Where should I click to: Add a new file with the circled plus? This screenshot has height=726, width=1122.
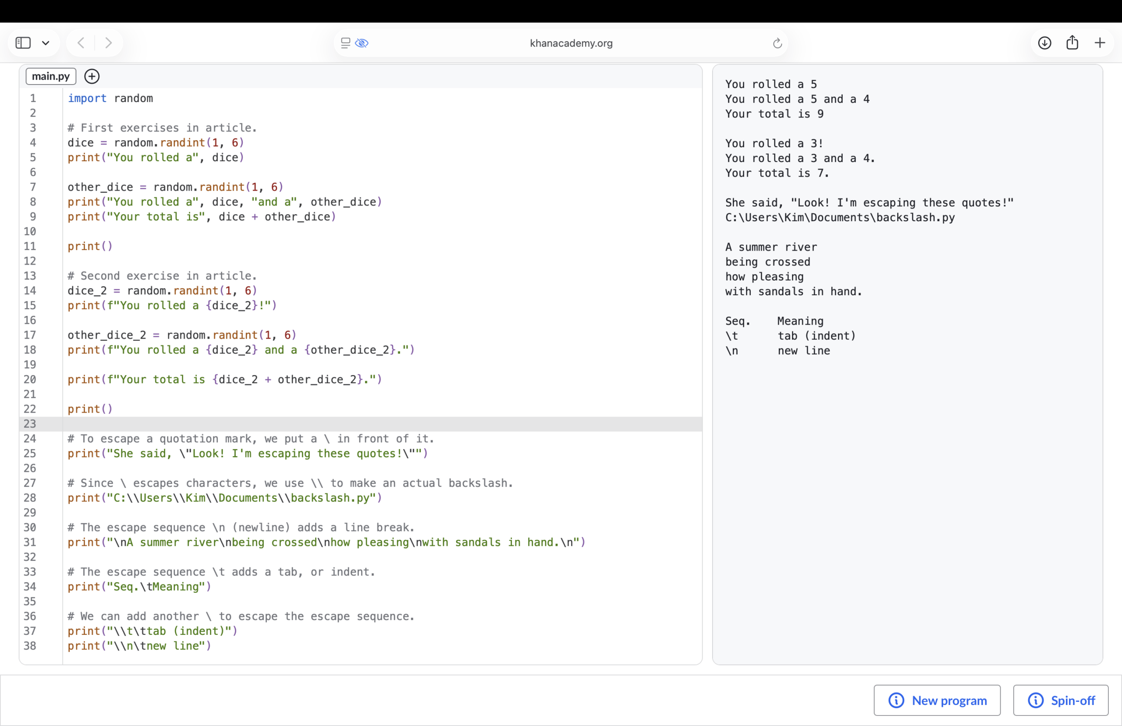[x=92, y=76]
